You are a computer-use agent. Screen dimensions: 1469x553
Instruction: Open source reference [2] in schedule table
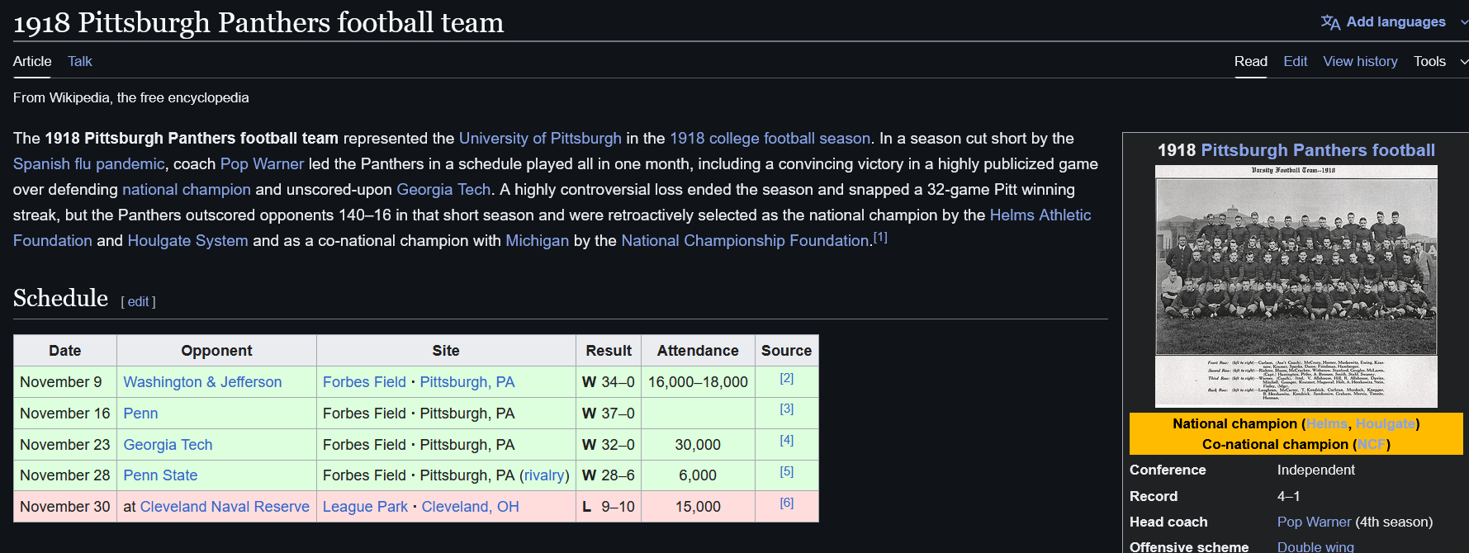pos(786,378)
